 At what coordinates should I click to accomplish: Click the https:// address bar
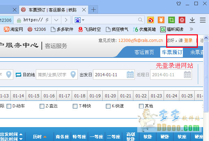coord(32,20)
